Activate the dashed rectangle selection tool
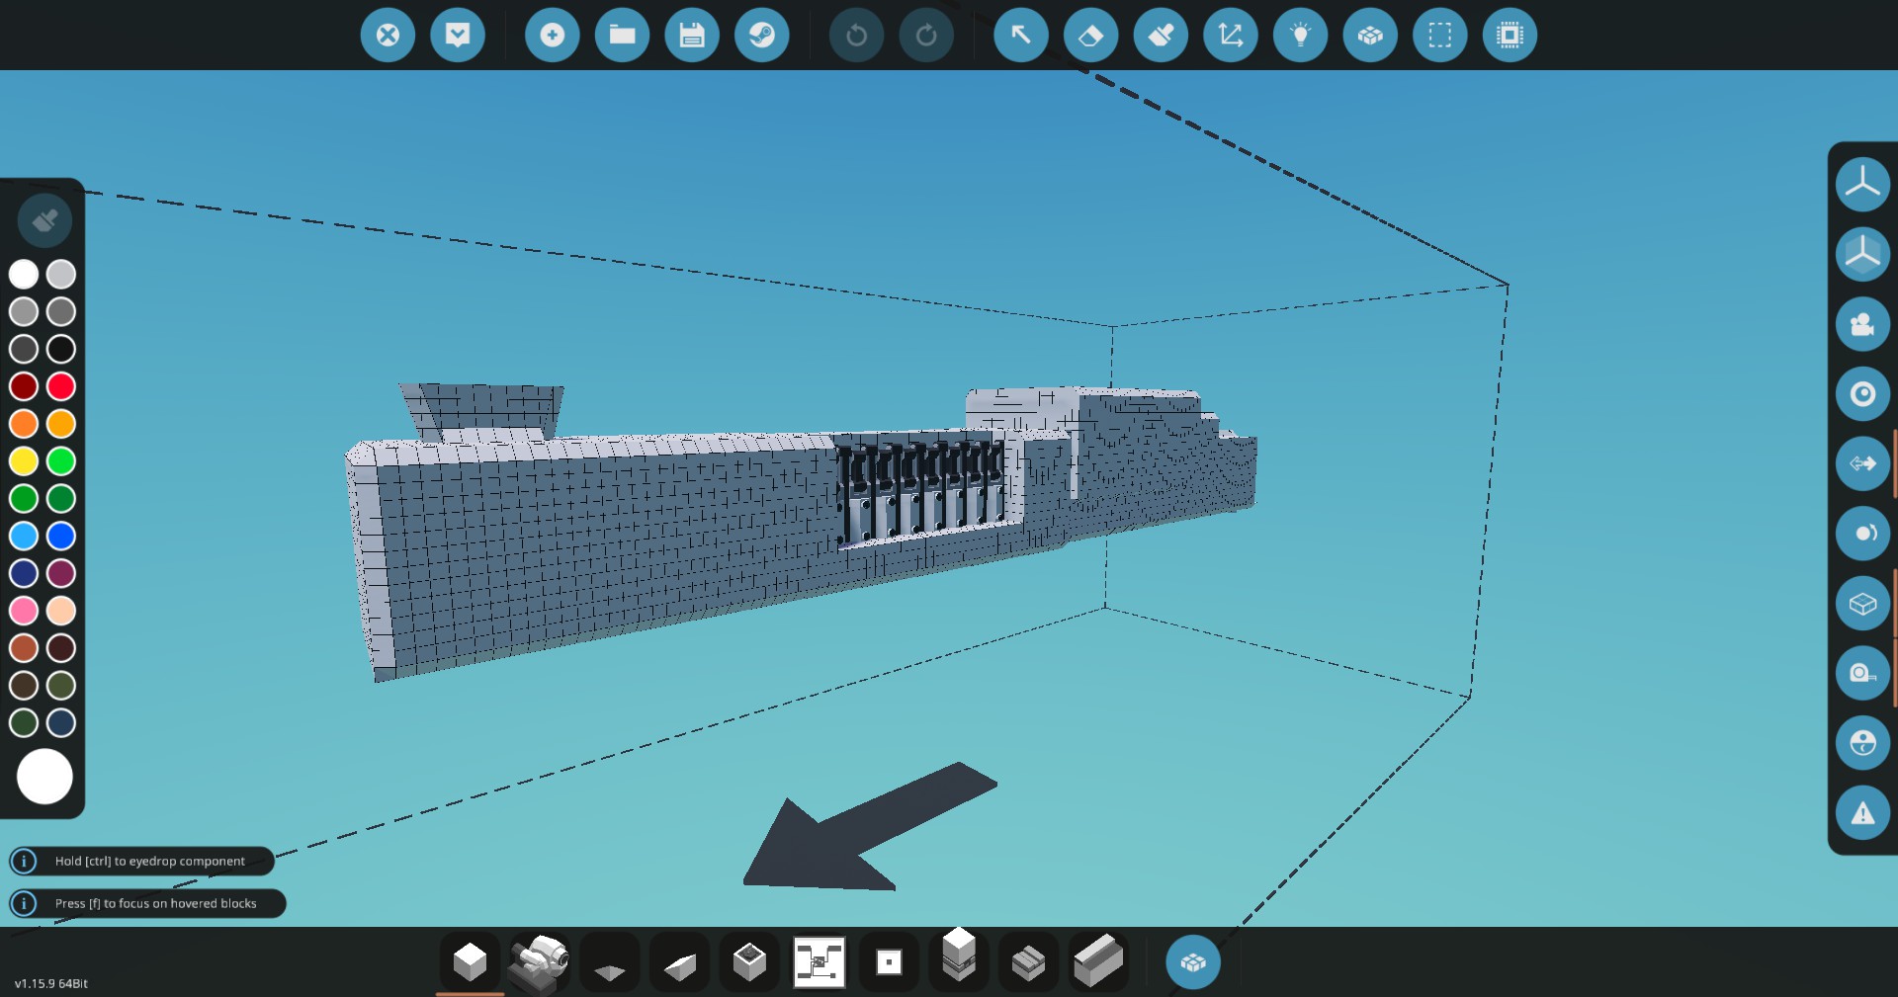Viewport: 1898px width, 997px height. click(1440, 36)
